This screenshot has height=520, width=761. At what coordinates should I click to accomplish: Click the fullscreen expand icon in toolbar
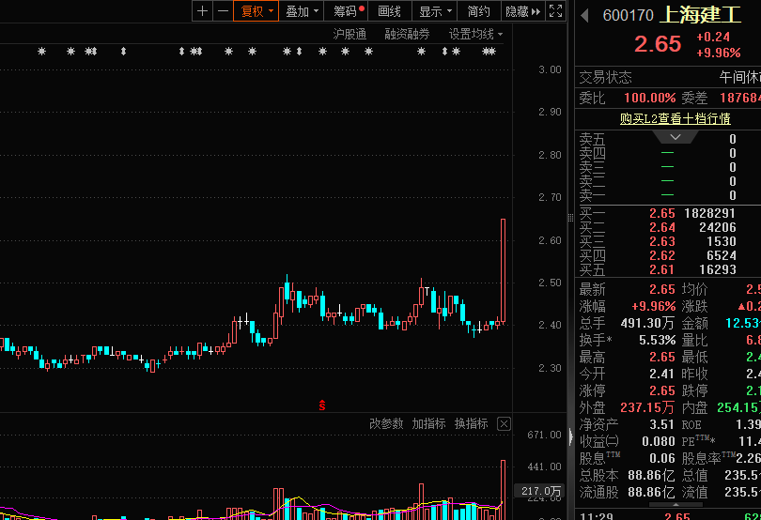point(556,11)
